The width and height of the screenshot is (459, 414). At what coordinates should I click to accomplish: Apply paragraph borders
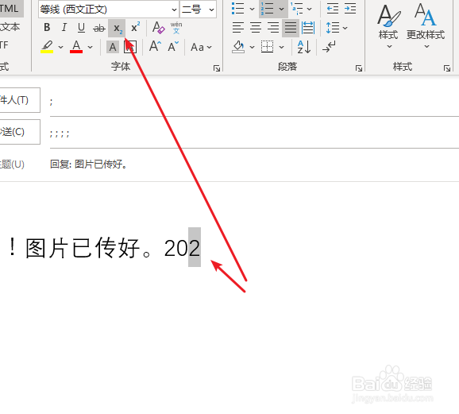[x=267, y=47]
